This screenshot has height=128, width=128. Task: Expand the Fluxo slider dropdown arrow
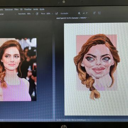(53, 14)
